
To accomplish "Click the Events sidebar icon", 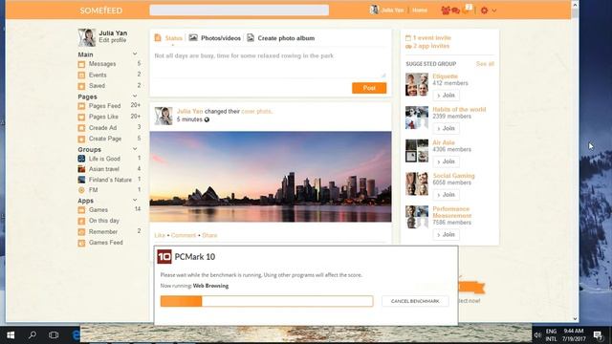I will [81, 75].
